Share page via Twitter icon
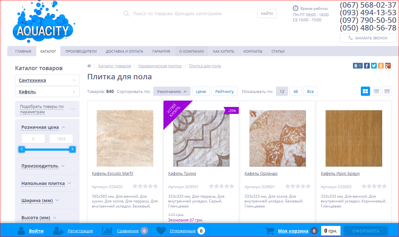 coord(374,66)
